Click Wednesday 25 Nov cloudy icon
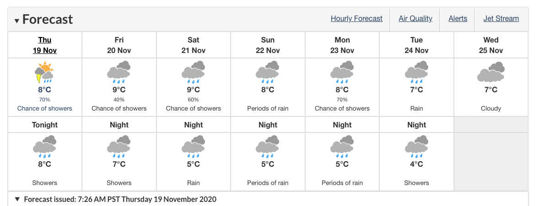Viewport: 539px width, 206px height. pos(491,72)
